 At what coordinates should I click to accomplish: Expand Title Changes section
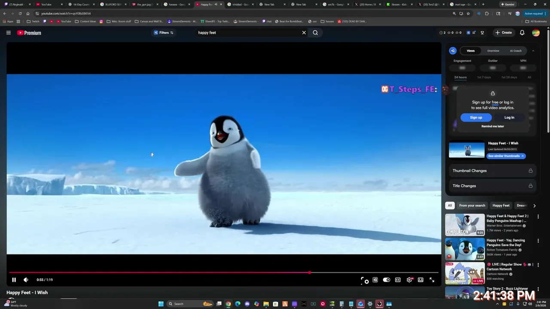point(493,186)
